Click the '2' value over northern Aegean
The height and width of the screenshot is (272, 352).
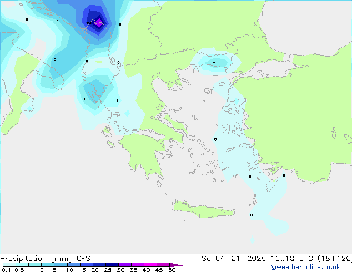[x=214, y=63]
